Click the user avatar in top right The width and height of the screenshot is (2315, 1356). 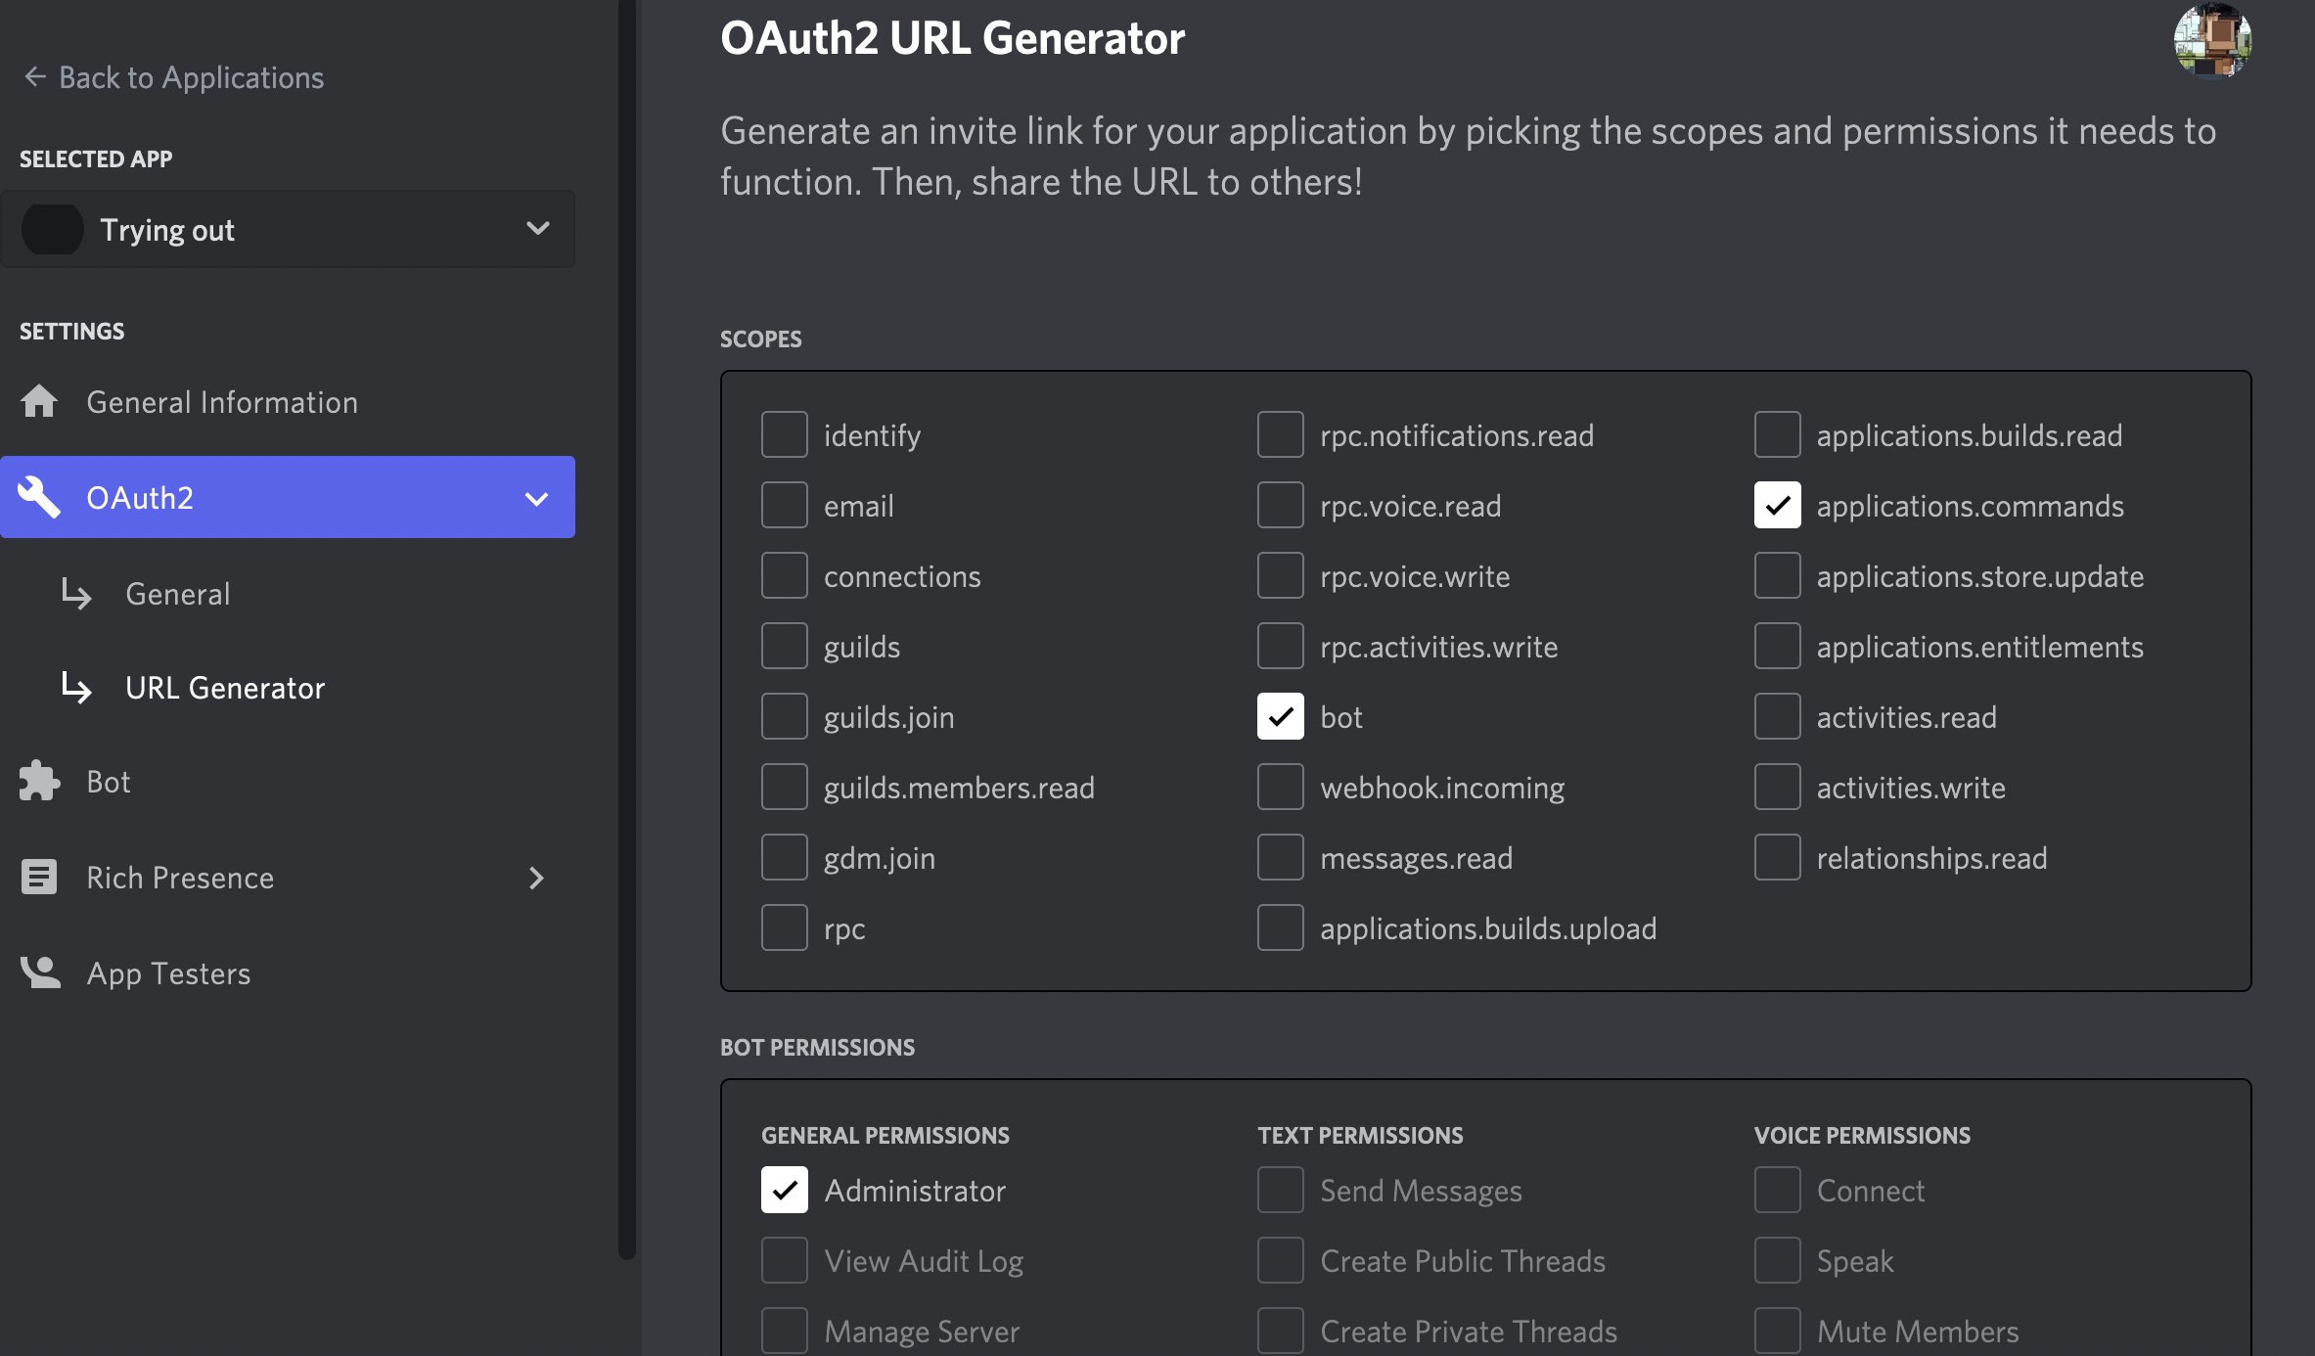pos(2212,39)
